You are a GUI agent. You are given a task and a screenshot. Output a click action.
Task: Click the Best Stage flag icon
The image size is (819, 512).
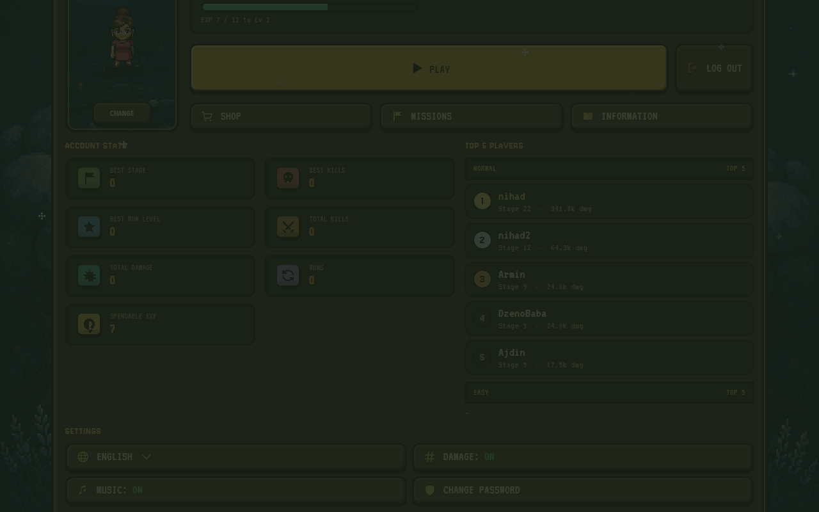[x=89, y=177]
